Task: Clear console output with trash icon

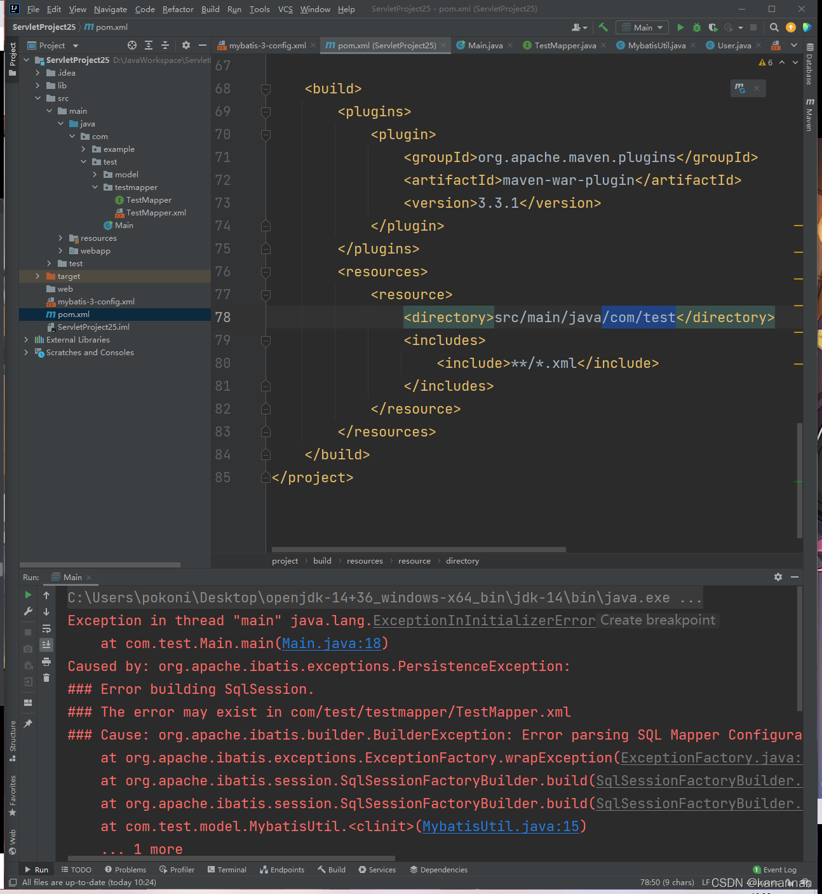Action: click(x=46, y=678)
